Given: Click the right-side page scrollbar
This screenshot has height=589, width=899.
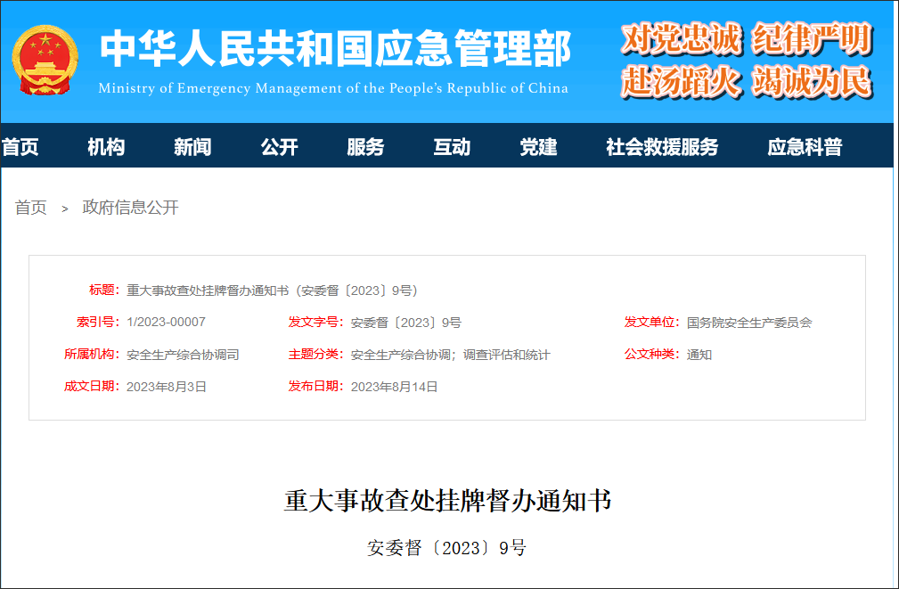Looking at the screenshot, I should [x=895, y=294].
